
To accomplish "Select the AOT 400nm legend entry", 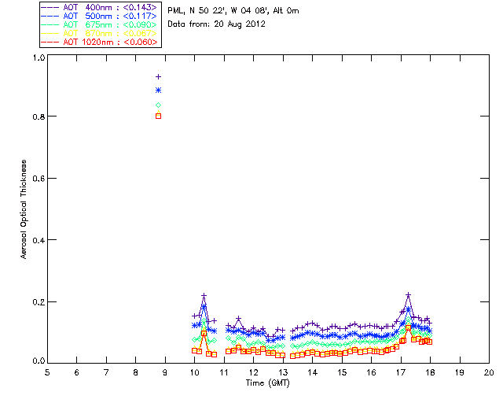I will click(100, 7).
